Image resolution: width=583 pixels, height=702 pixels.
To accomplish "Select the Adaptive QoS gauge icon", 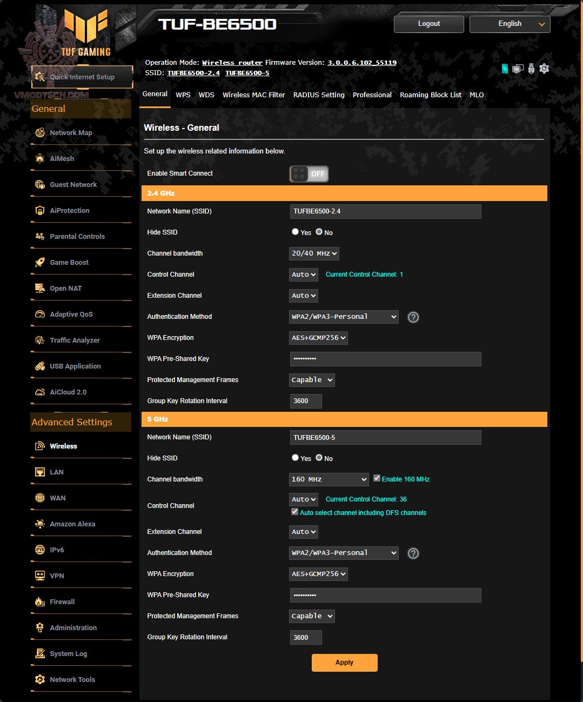I will coord(40,314).
